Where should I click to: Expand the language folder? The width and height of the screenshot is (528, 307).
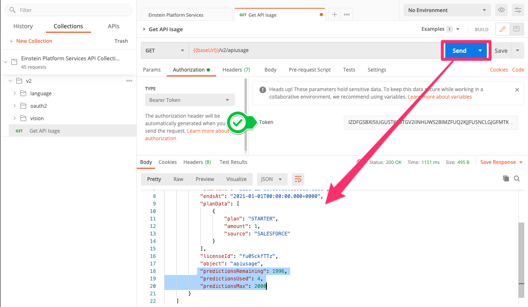coord(14,93)
